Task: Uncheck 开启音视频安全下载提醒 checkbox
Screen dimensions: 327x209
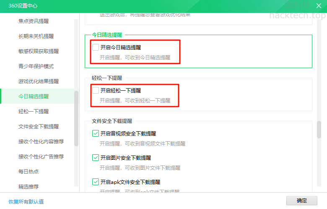Action: point(96,134)
